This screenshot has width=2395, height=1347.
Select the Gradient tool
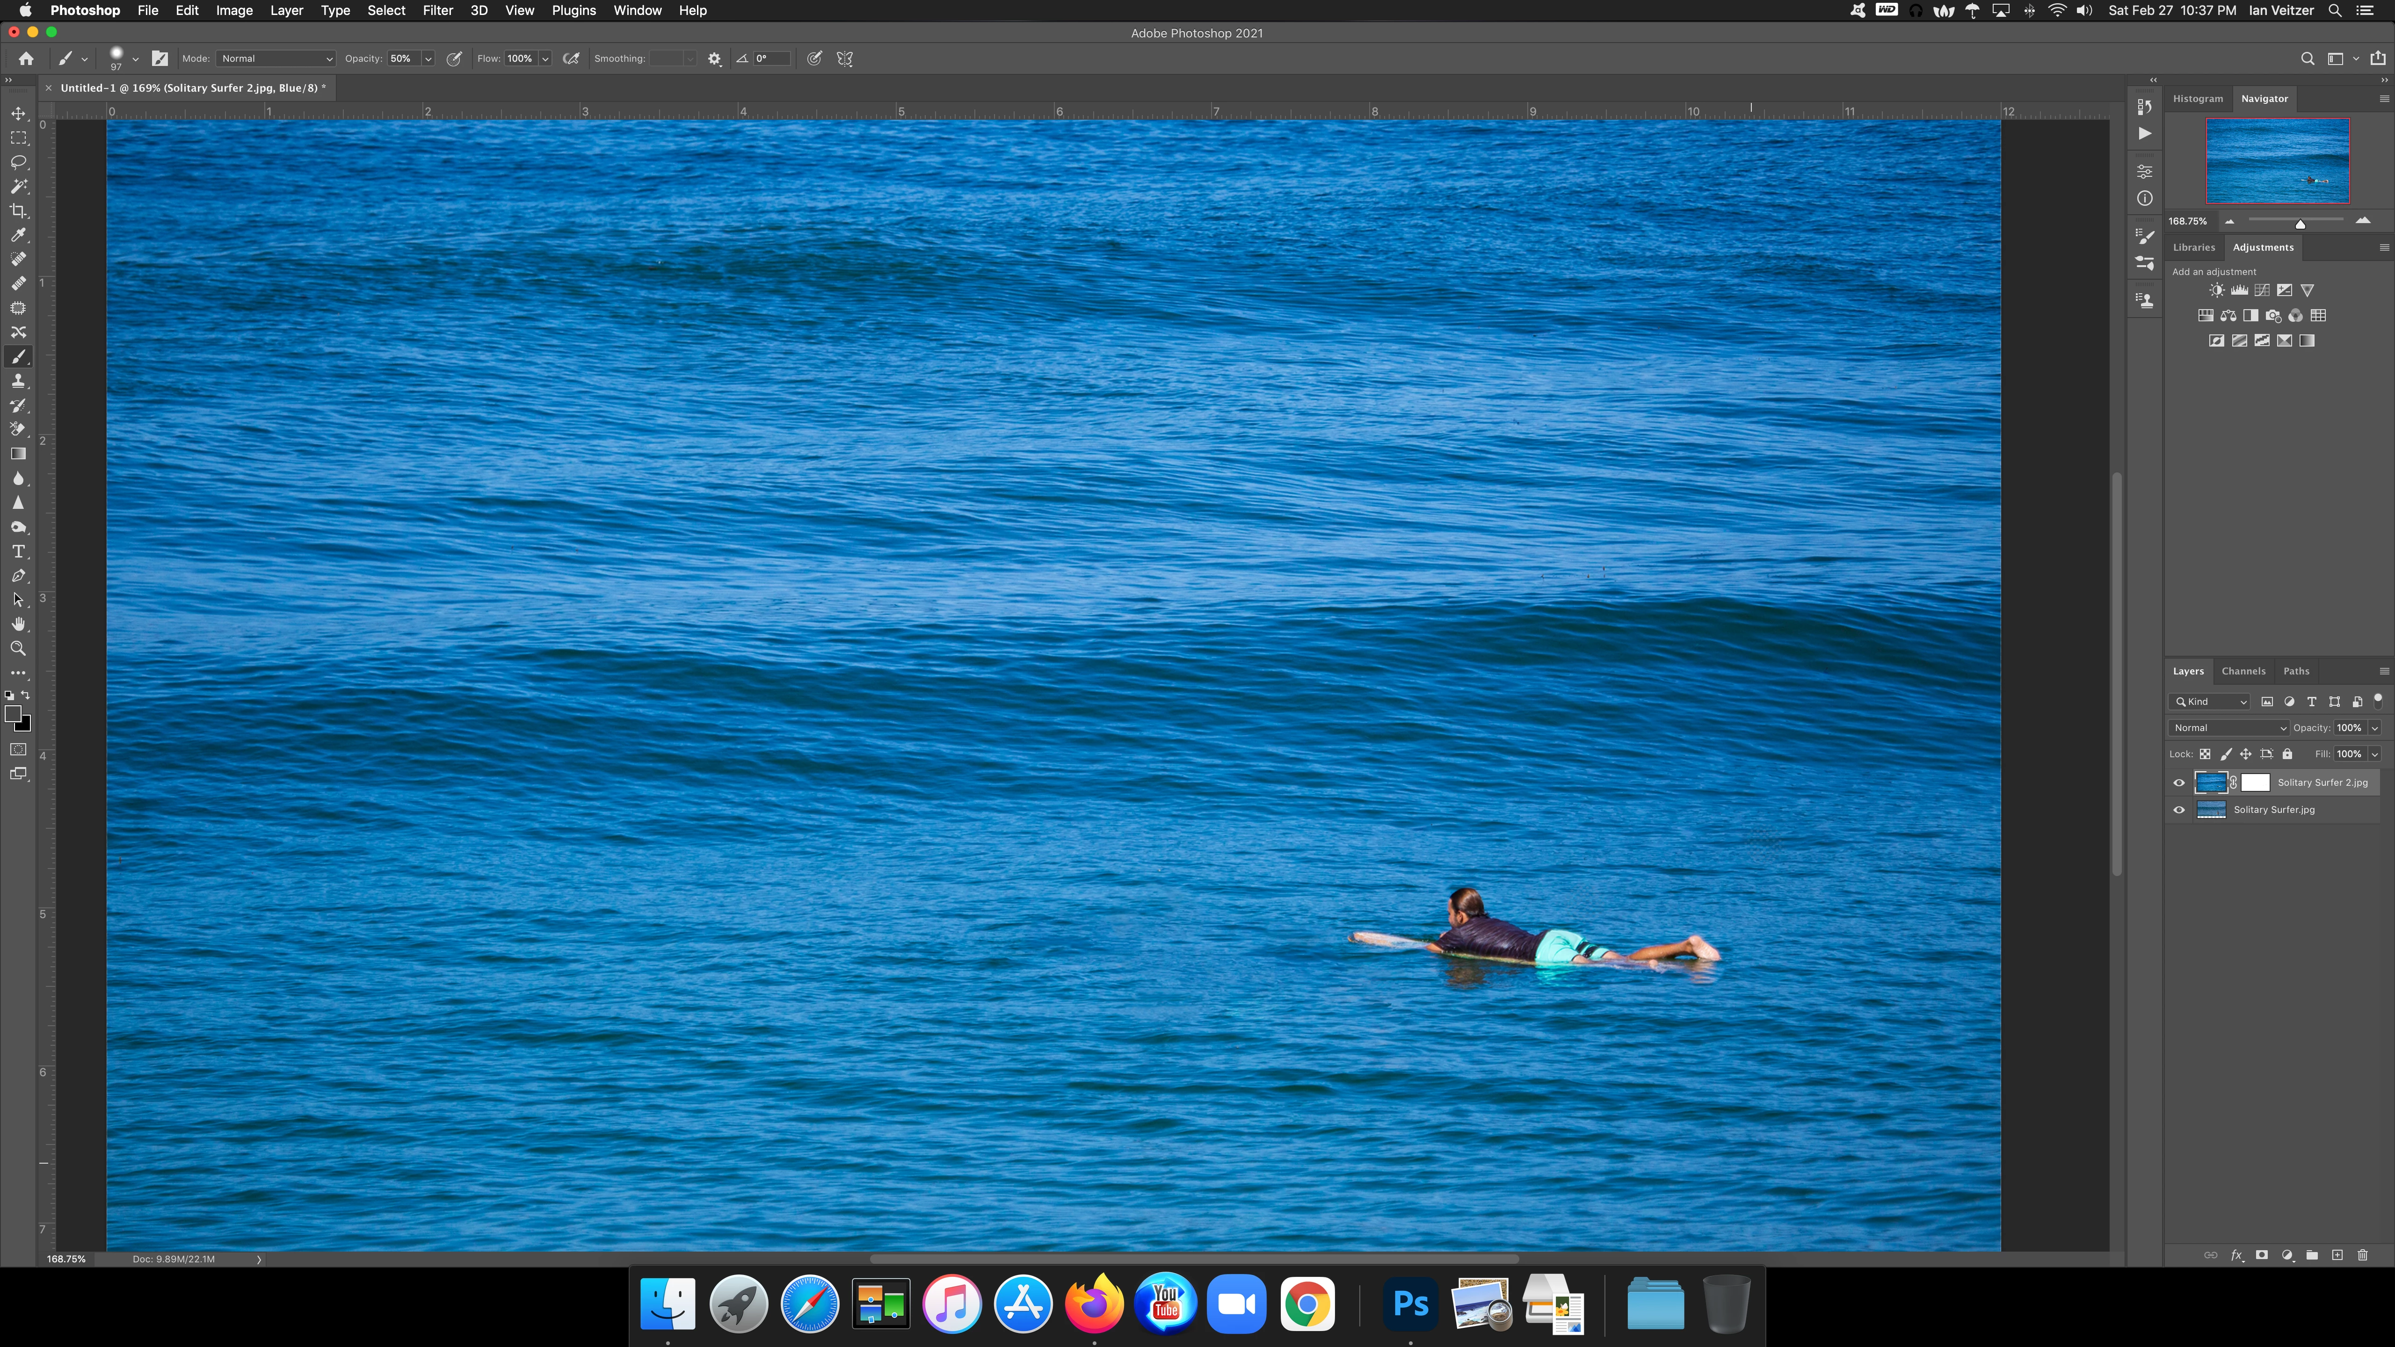point(18,454)
